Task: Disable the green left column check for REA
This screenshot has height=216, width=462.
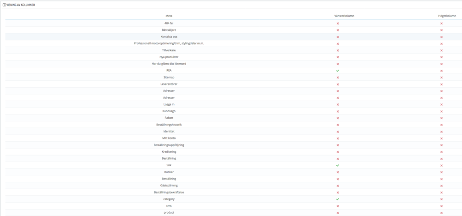Action: tap(338, 71)
